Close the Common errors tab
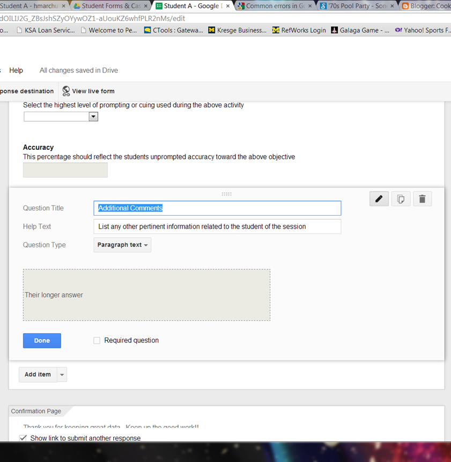The height and width of the screenshot is (462, 451). coord(310,6)
